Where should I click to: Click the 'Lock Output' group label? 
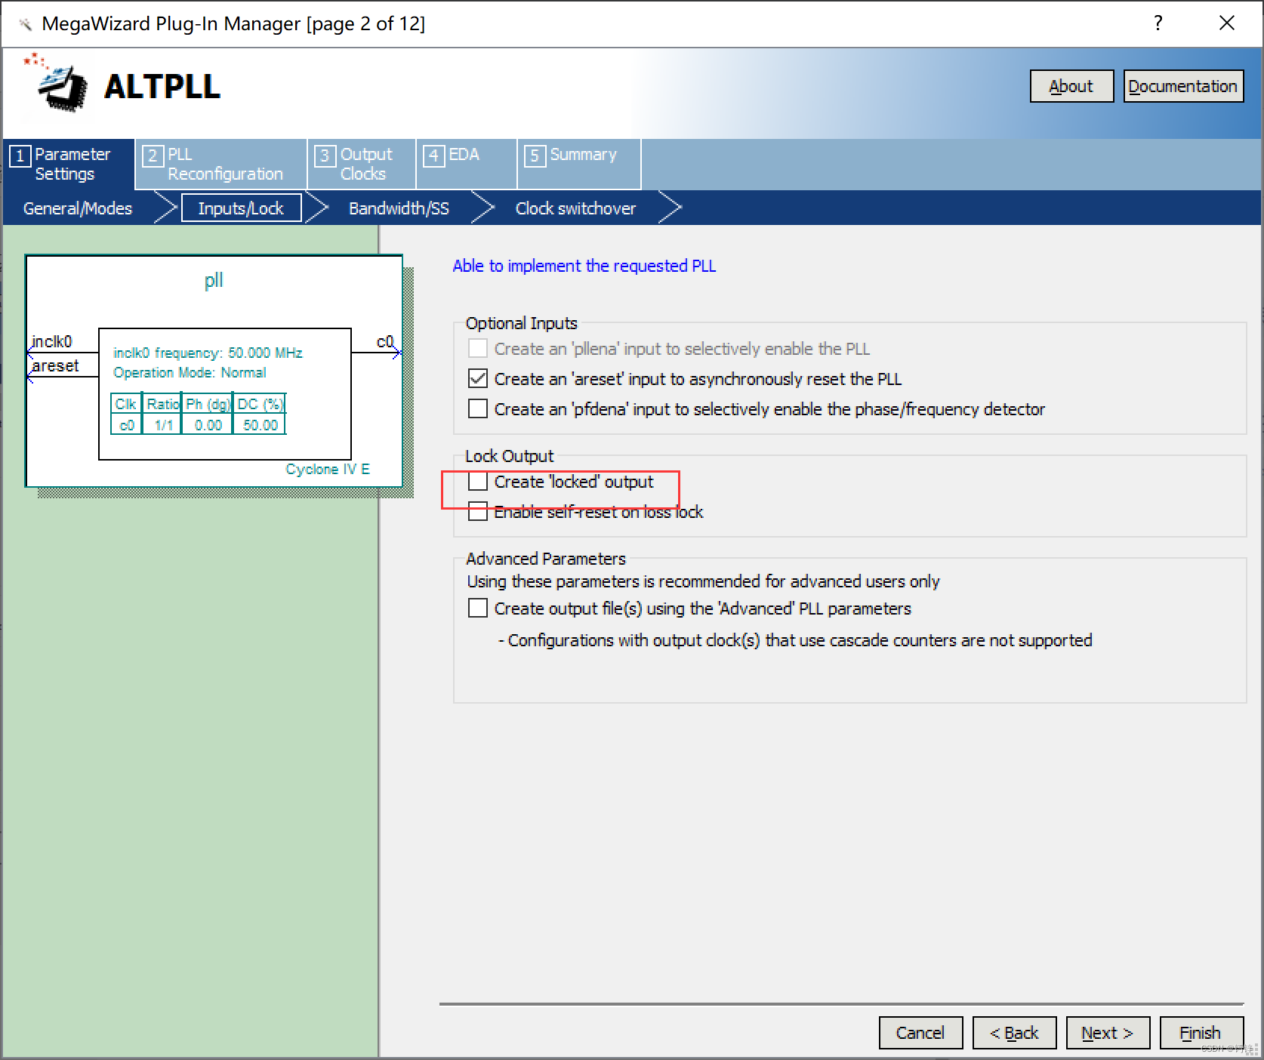[x=509, y=456]
